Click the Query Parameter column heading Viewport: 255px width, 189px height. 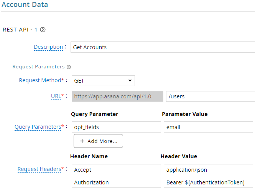point(95,114)
